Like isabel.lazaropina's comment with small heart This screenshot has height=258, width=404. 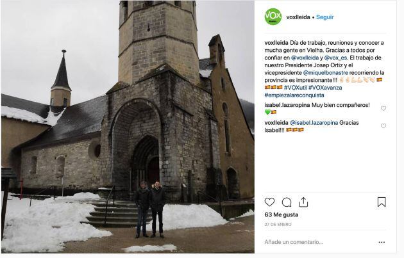pyautogui.click(x=383, y=108)
